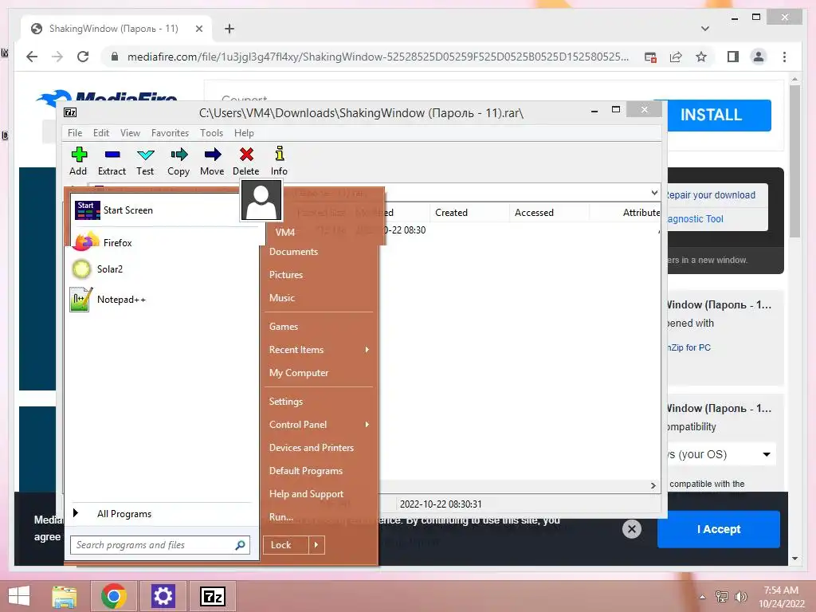The image size is (816, 612).
Task: Open the gear settings app on taskbar
Action: [163, 596]
